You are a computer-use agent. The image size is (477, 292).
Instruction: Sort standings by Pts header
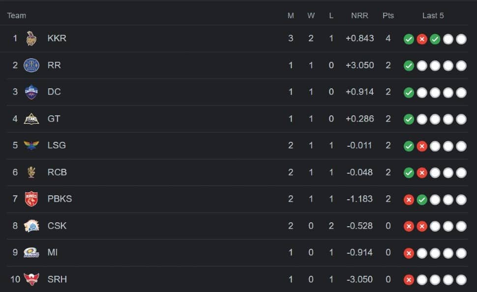tap(388, 16)
